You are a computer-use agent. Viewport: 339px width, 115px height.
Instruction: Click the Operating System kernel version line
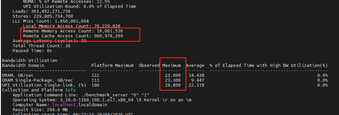point(102,100)
